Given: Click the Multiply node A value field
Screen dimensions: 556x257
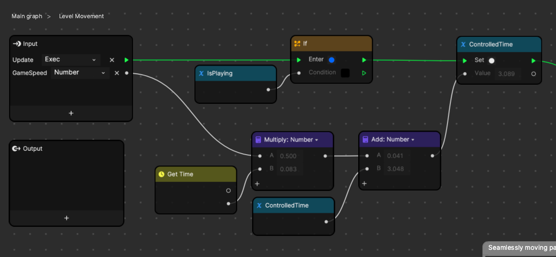Looking at the screenshot, I should 290,156.
